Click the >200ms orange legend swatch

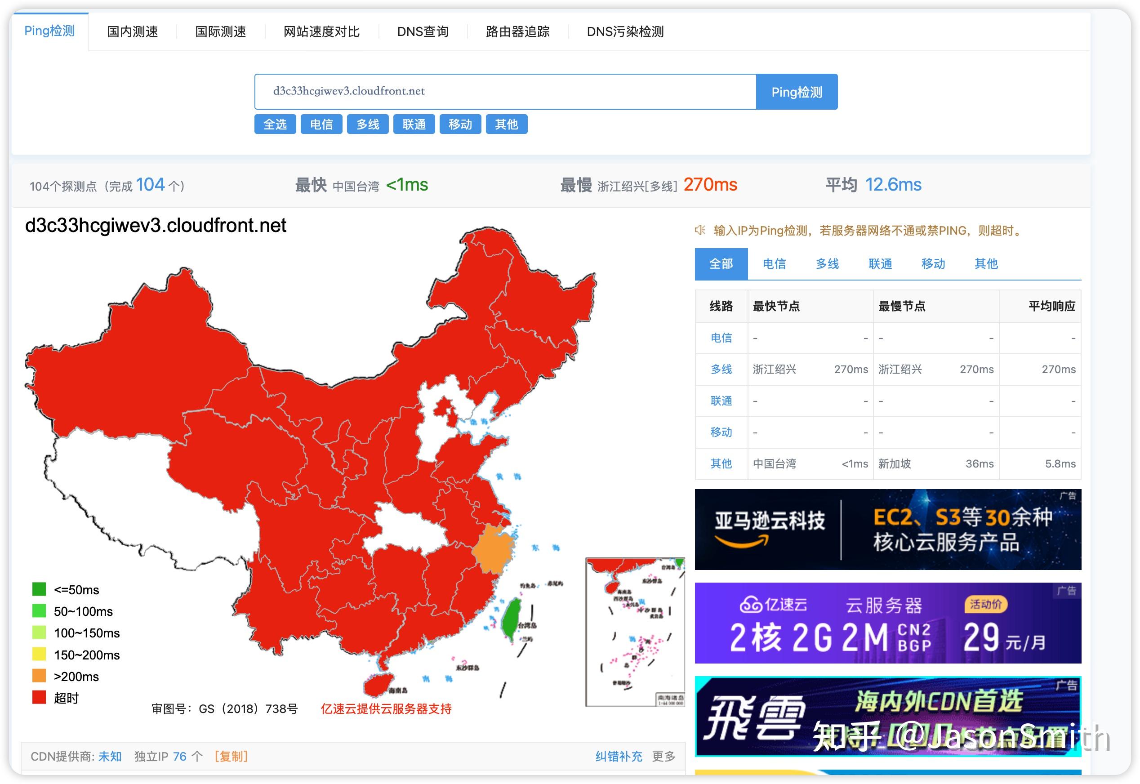click(39, 676)
